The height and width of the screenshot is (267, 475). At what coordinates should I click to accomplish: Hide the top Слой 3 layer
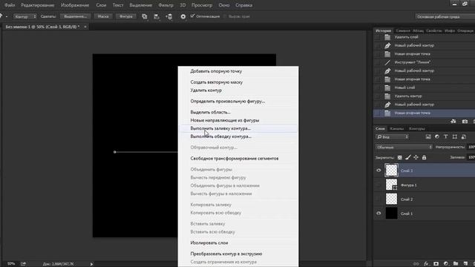379,171
